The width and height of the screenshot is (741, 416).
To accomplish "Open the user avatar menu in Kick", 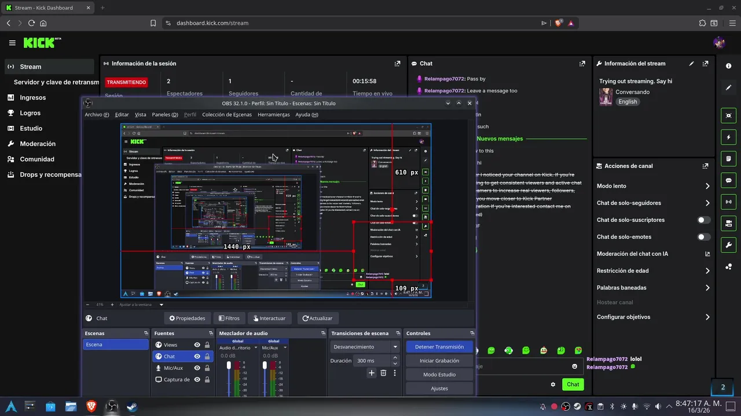I will 720,43.
